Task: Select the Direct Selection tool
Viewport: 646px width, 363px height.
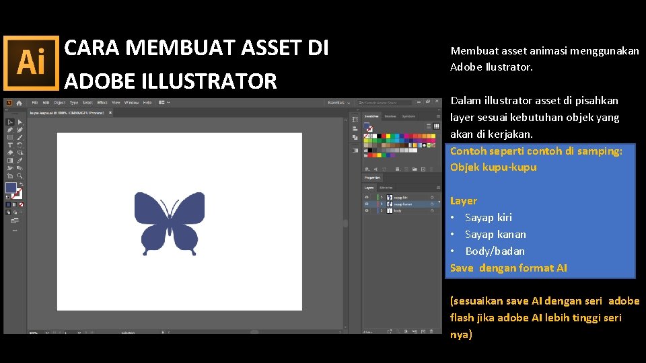Action: 20,122
